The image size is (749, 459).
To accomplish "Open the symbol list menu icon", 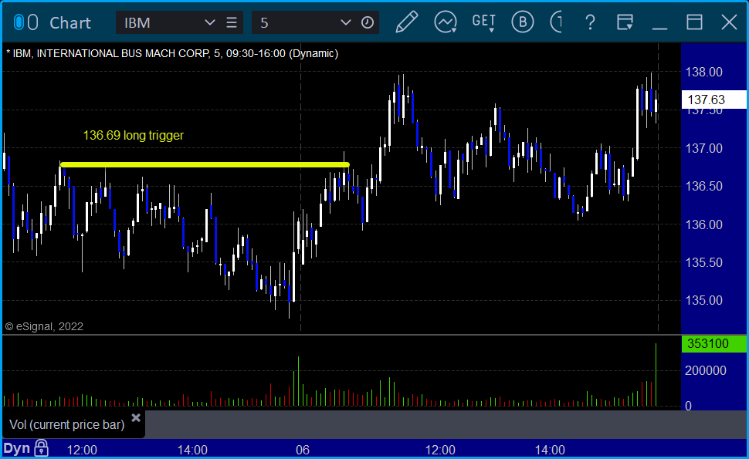I will tap(232, 22).
